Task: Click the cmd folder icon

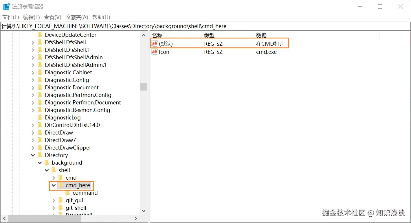Action: 61,178
